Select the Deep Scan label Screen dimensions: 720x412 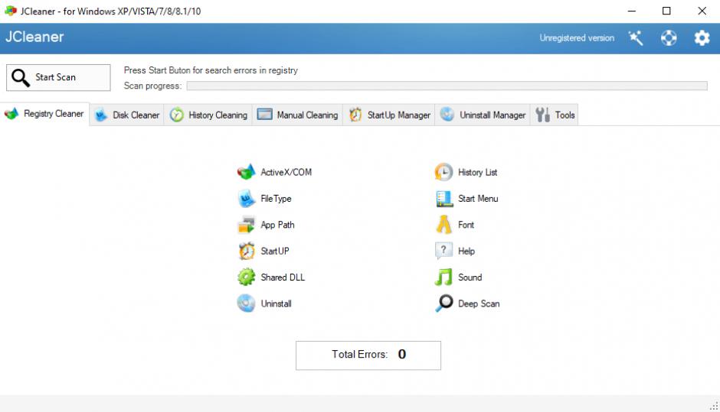[479, 303]
